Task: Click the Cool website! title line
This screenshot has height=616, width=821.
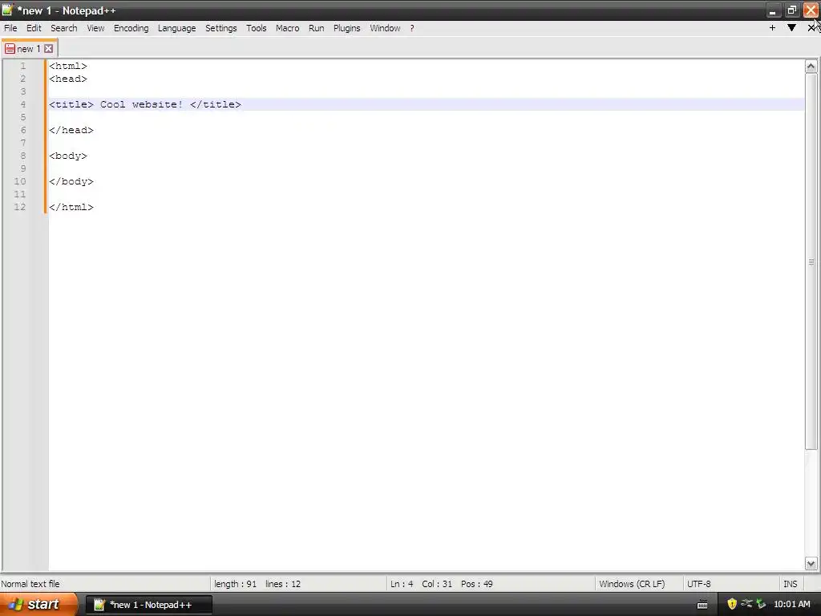Action: coord(145,104)
